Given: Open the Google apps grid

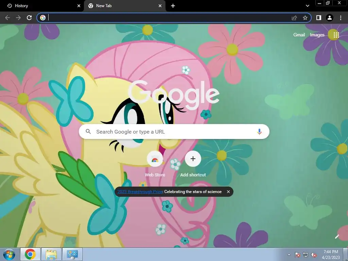Looking at the screenshot, I should pos(336,35).
